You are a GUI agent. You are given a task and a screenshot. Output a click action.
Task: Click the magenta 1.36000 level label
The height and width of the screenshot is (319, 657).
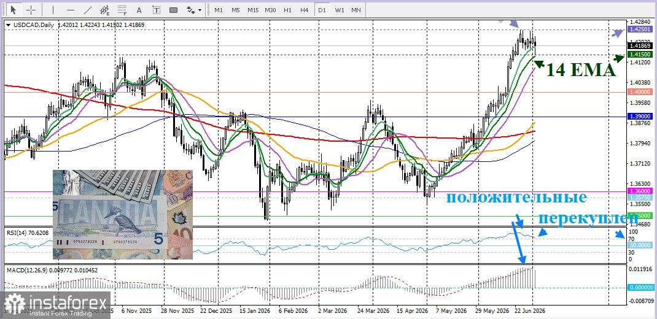click(639, 191)
